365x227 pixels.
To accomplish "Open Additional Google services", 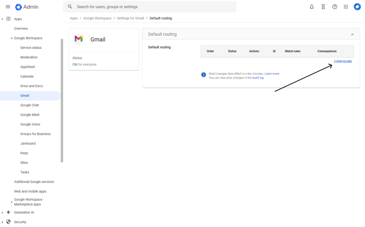I will click(34, 182).
